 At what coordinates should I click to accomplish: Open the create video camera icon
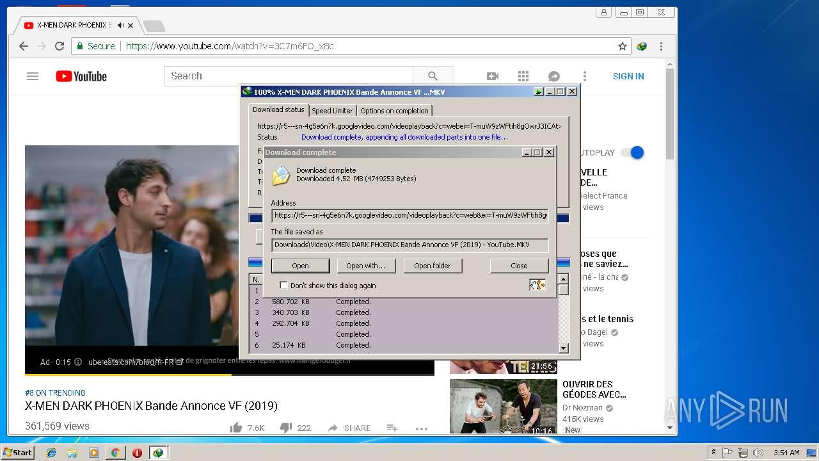(493, 76)
